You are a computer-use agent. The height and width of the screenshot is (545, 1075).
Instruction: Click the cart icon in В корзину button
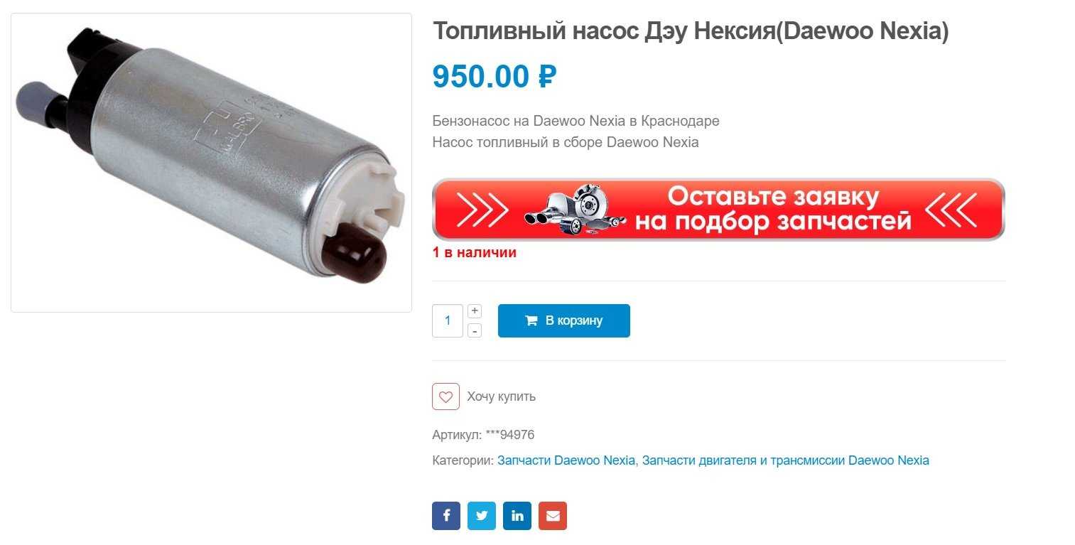(531, 320)
